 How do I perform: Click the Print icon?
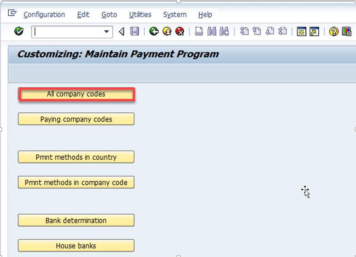199,31
